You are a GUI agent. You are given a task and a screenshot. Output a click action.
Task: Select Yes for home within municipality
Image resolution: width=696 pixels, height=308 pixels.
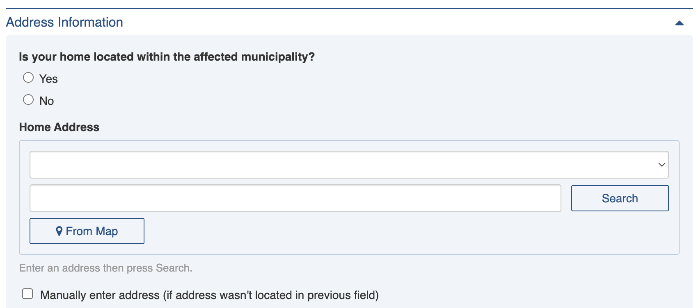28,78
